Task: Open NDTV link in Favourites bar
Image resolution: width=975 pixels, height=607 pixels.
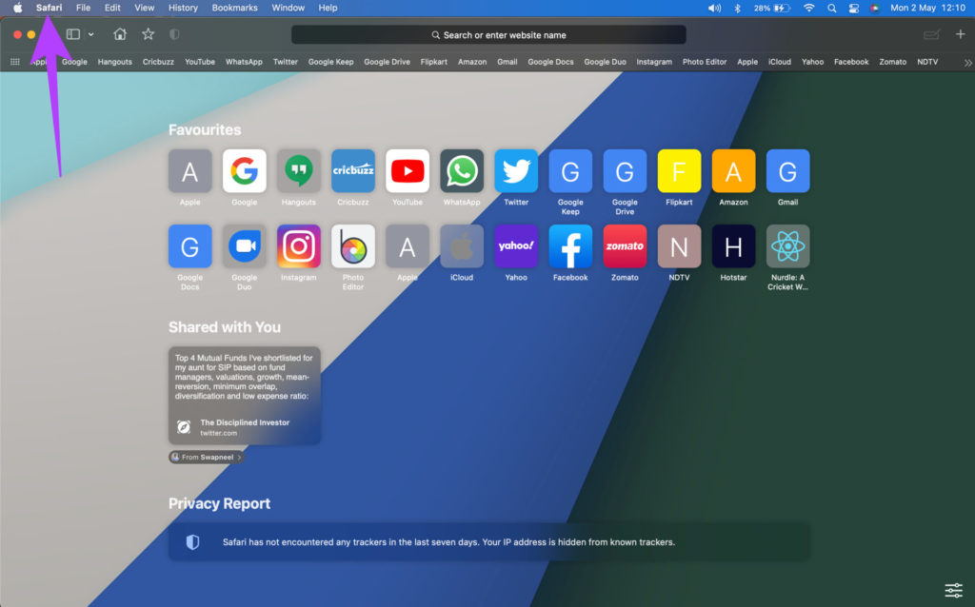Action: tap(927, 62)
